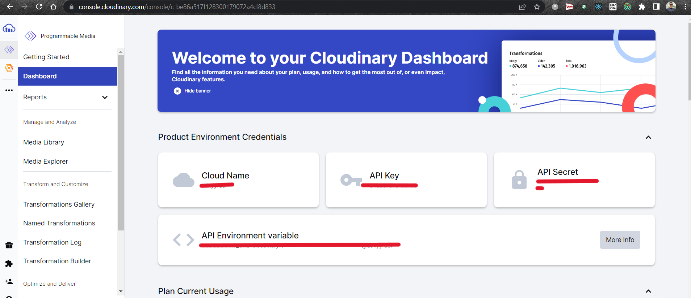
Task: Open the QR code extension
Action: pos(613,7)
